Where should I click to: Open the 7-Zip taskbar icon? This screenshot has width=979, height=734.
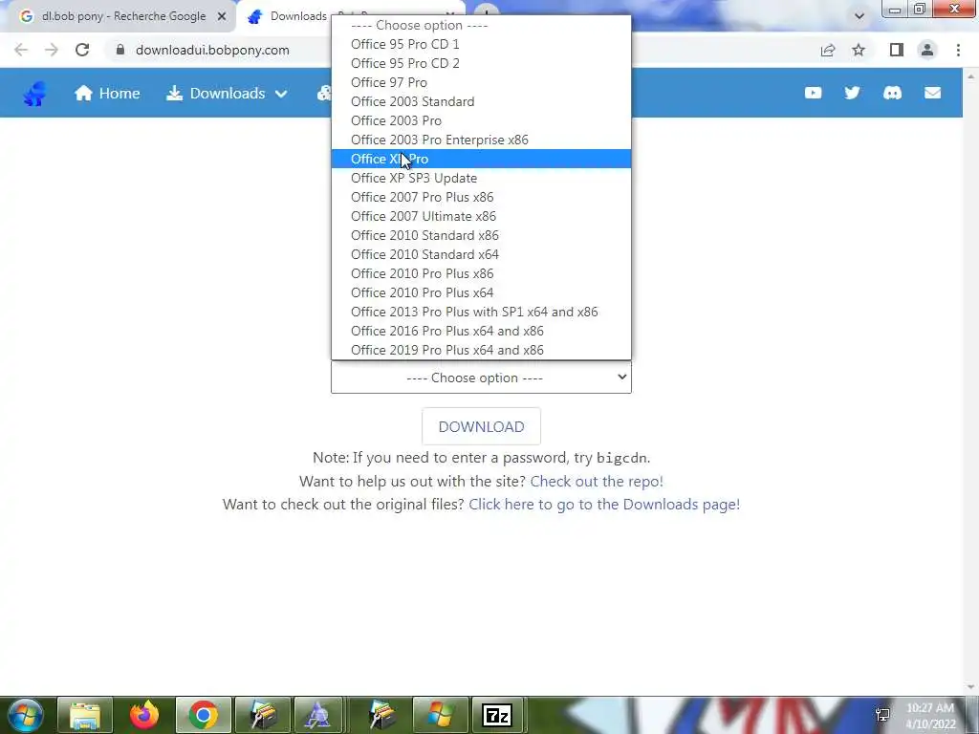(x=497, y=715)
